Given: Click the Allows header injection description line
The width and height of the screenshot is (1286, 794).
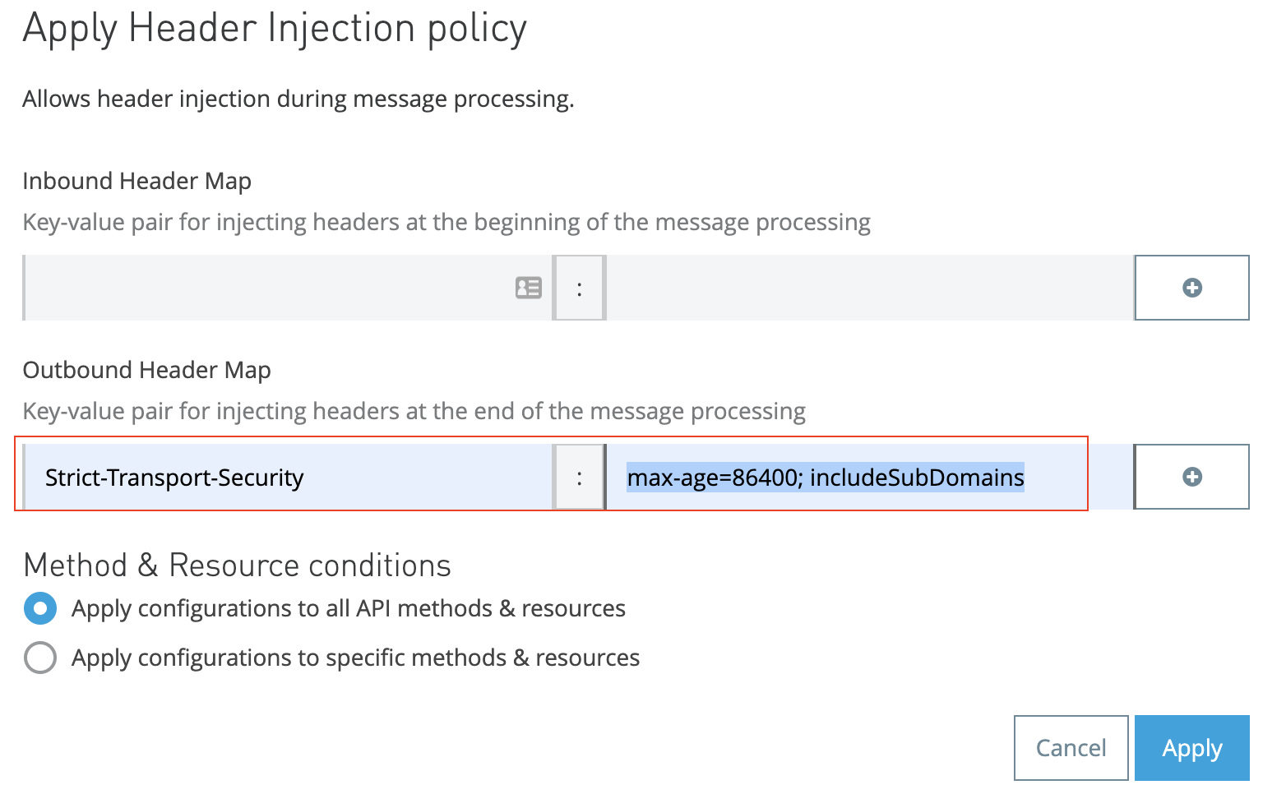Looking at the screenshot, I should 298,99.
